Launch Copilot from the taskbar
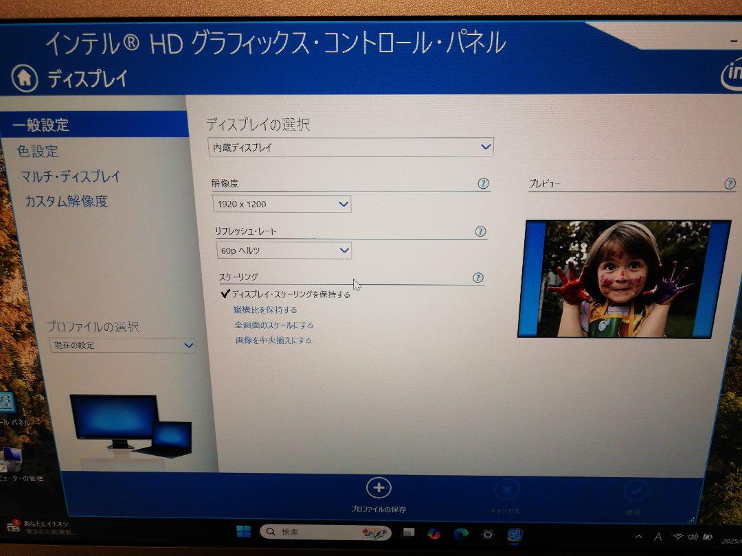Image resolution: width=742 pixels, height=556 pixels. [434, 533]
